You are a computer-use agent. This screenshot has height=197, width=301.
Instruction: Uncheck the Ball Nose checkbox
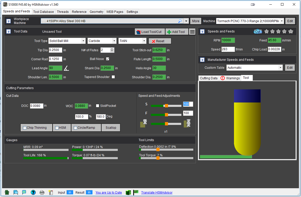pos(108,59)
